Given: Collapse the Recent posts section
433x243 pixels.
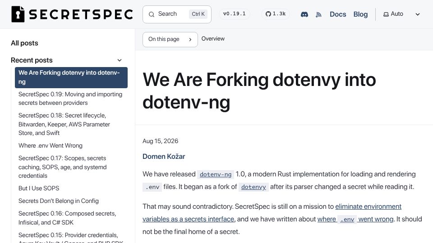Looking at the screenshot, I should (120, 60).
